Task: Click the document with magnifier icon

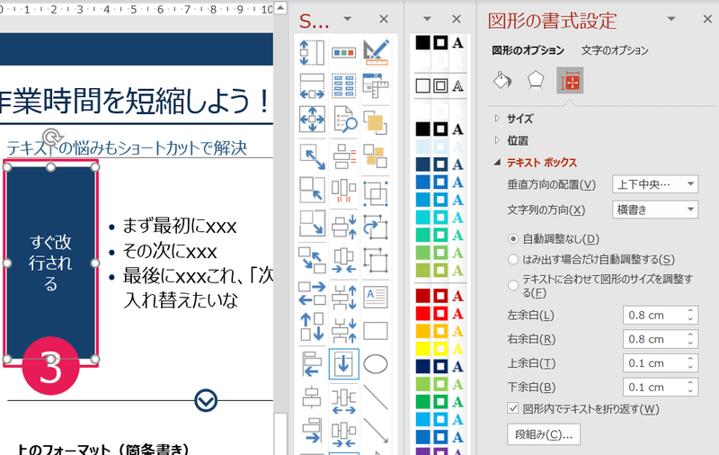Action: (343, 119)
